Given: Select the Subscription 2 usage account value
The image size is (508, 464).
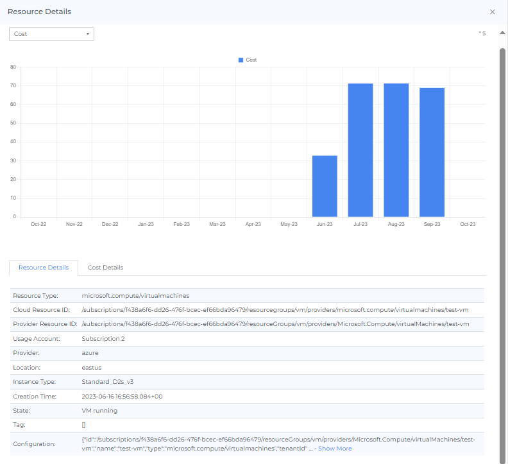Looking at the screenshot, I should (x=103, y=339).
